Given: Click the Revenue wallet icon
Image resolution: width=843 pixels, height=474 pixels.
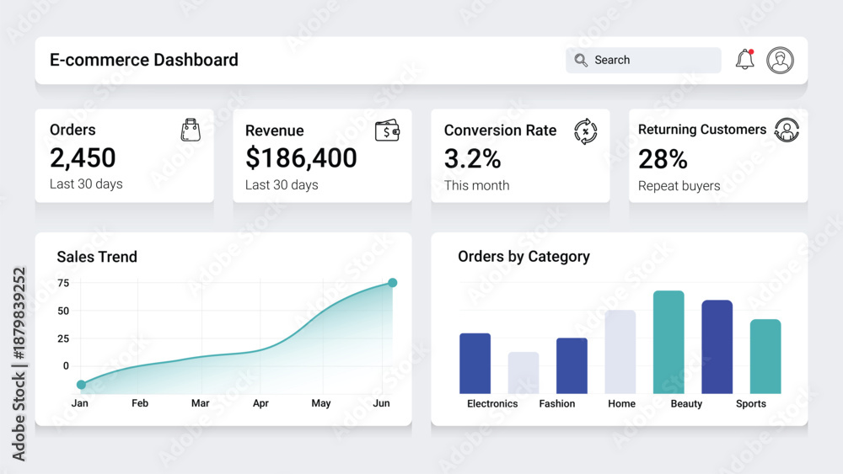Looking at the screenshot, I should tap(387, 130).
